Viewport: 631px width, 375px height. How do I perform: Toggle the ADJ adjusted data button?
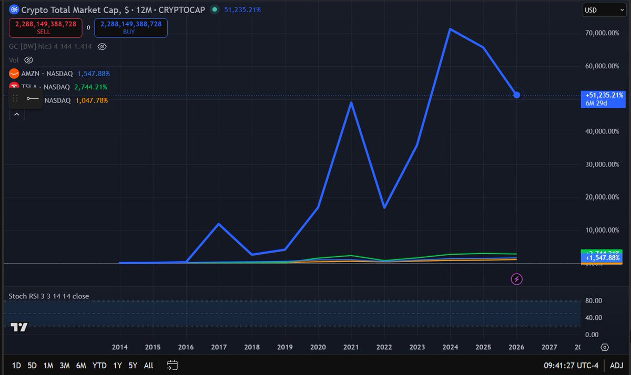616,365
